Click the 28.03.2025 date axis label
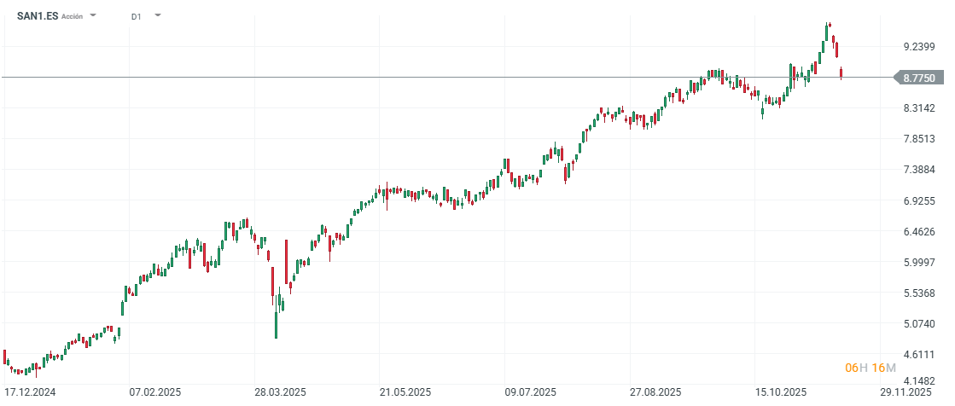Viewport: 955px width, 406px height. (x=280, y=392)
